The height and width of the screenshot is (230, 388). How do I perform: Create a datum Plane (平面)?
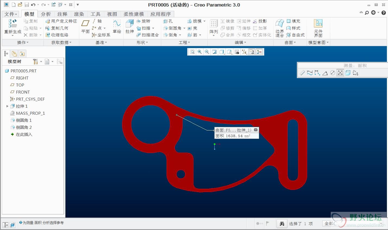click(85, 27)
